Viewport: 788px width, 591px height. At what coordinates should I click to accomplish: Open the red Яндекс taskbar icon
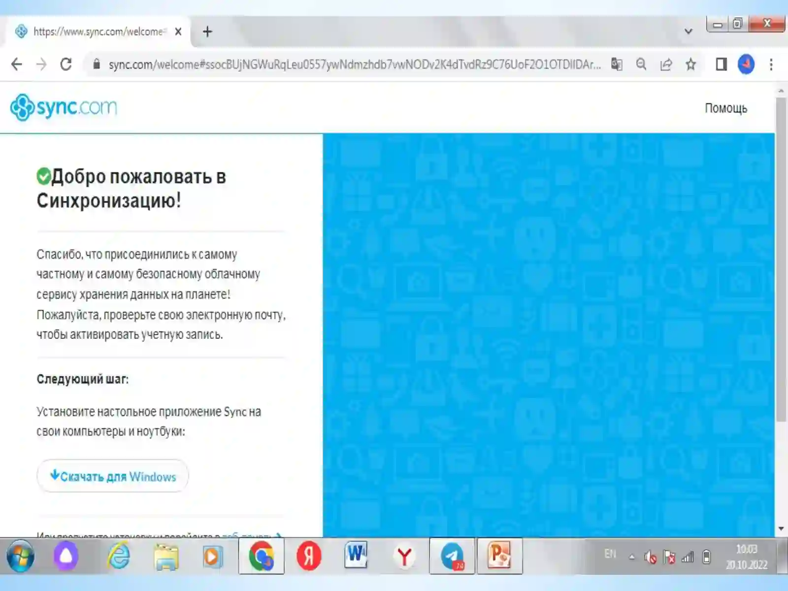pos(309,557)
